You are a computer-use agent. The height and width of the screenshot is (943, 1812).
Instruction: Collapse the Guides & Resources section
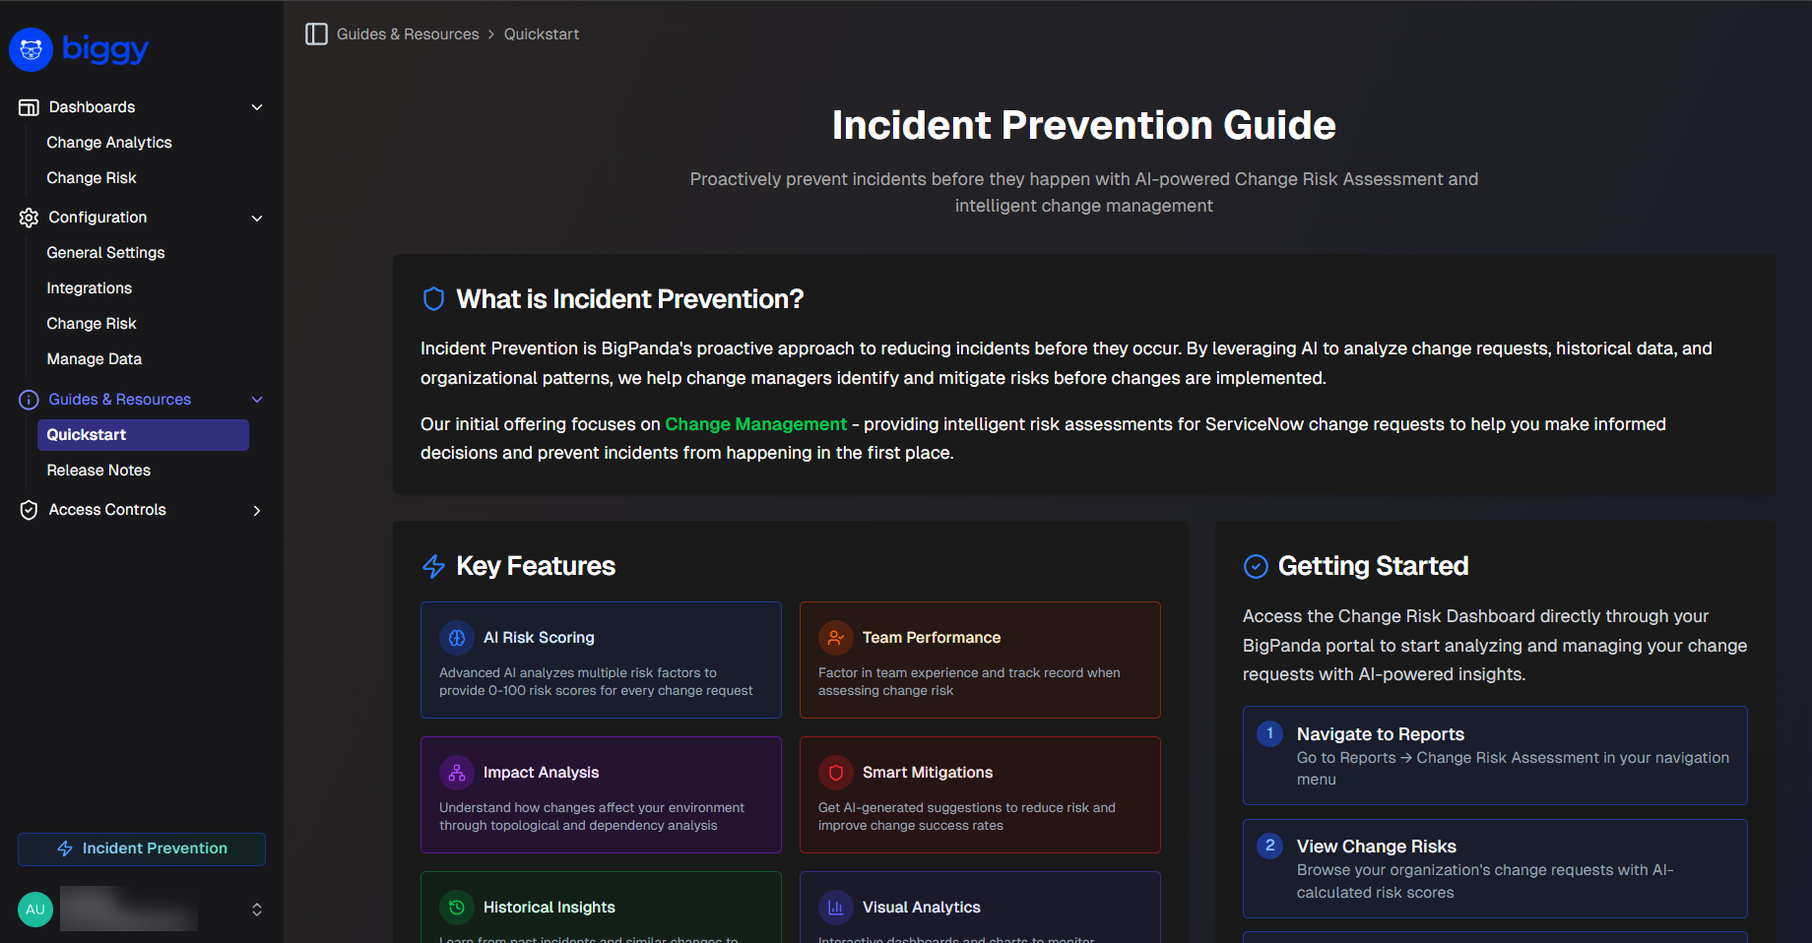click(256, 400)
